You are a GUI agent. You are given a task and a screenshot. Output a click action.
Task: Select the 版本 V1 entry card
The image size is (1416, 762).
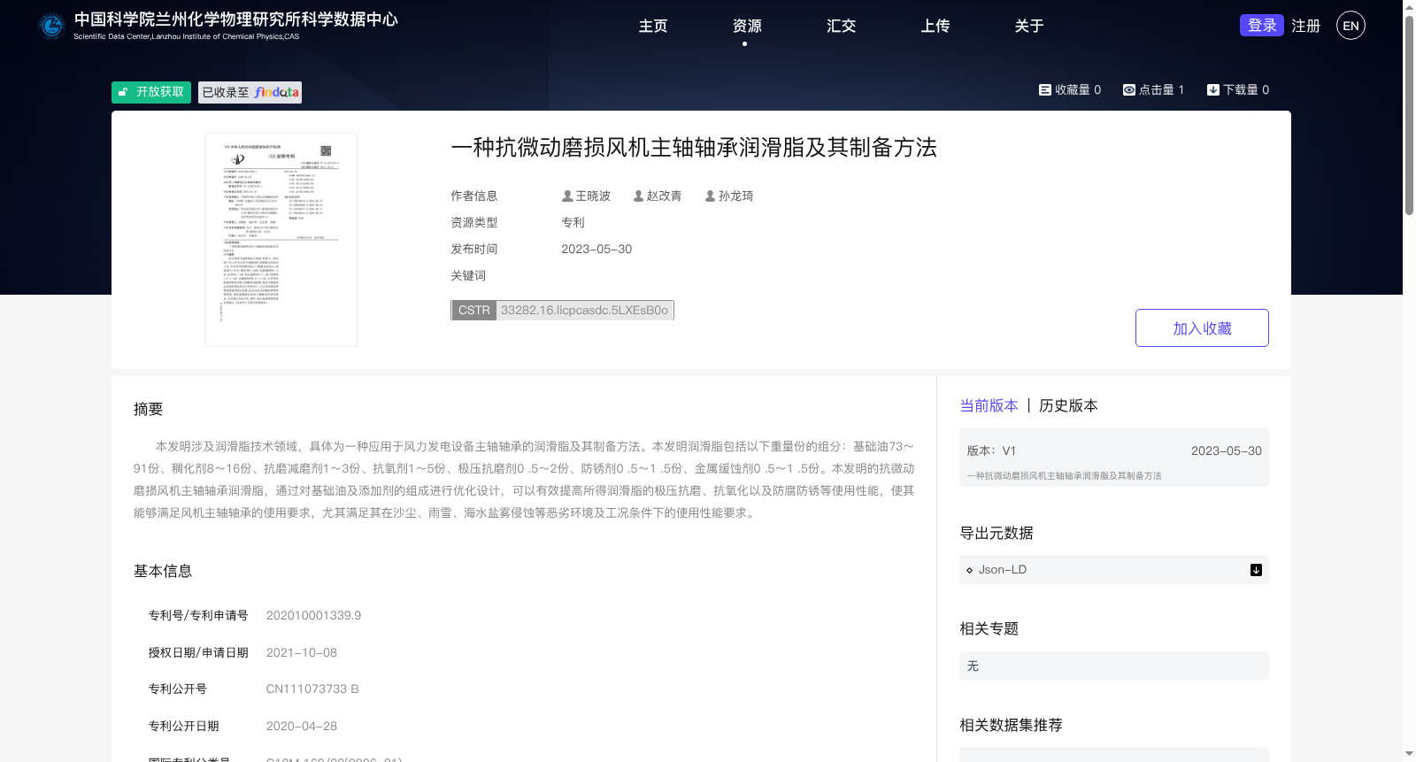(1114, 458)
